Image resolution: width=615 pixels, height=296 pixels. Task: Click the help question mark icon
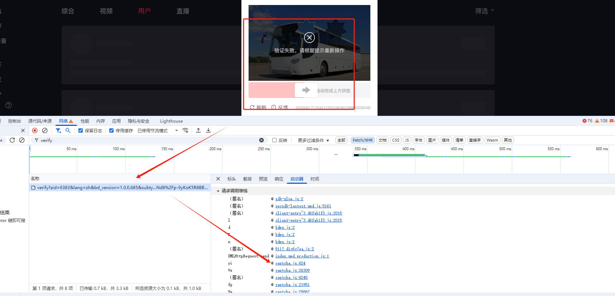tap(9, 105)
